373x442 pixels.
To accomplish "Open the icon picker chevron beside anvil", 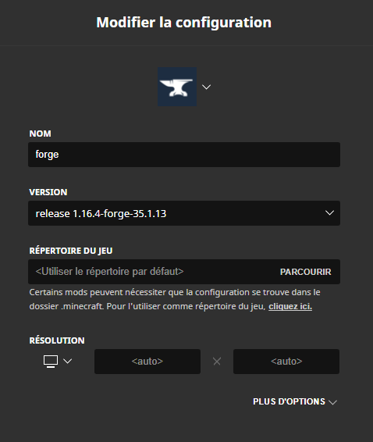I will click(207, 87).
